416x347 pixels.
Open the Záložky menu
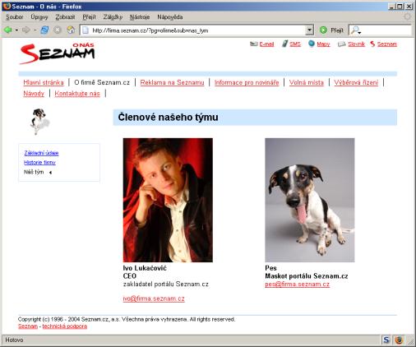113,17
